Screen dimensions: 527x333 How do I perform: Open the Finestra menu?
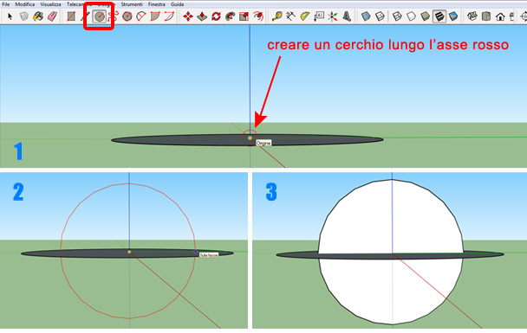[157, 4]
